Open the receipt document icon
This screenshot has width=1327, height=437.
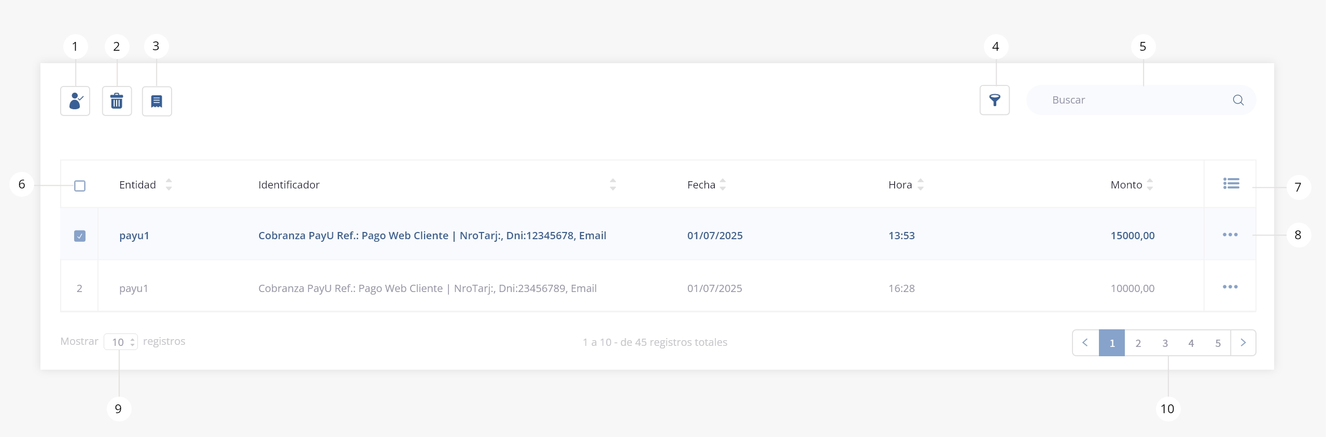pyautogui.click(x=157, y=101)
